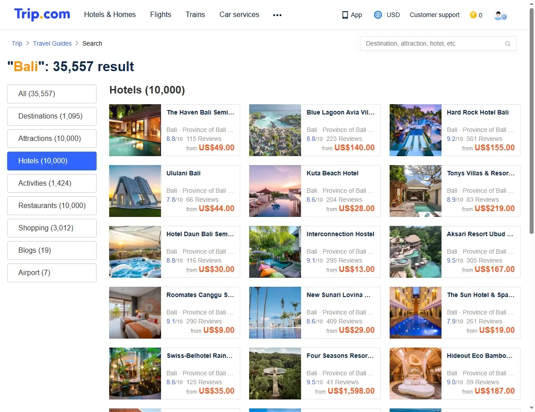Image resolution: width=535 pixels, height=412 pixels.
Task: Open Interconnection Hostel thumbnail
Action: [x=275, y=251]
